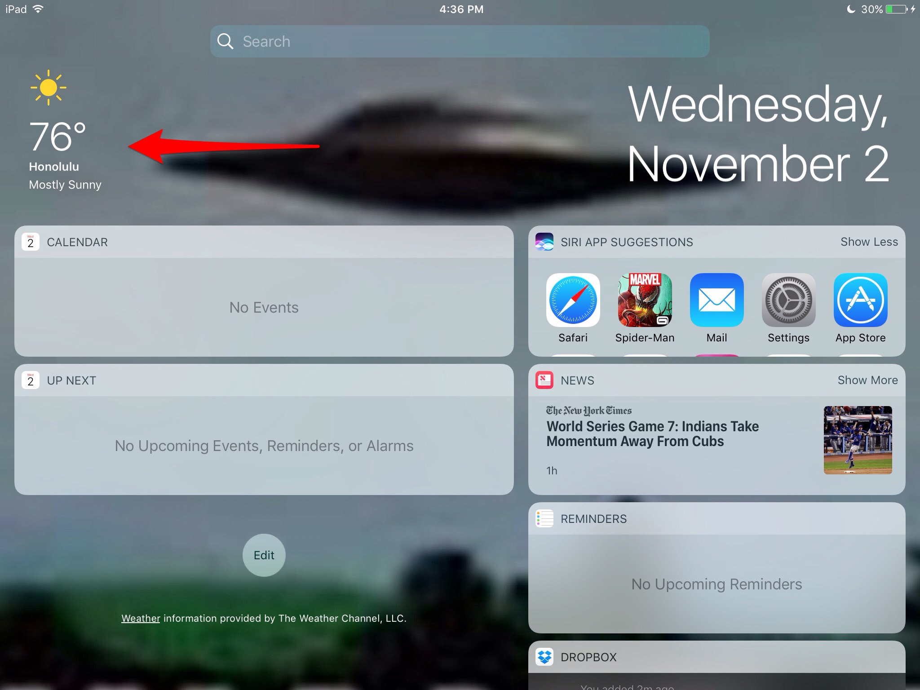Open Safari from Siri suggestions
The image size is (920, 690).
573,300
